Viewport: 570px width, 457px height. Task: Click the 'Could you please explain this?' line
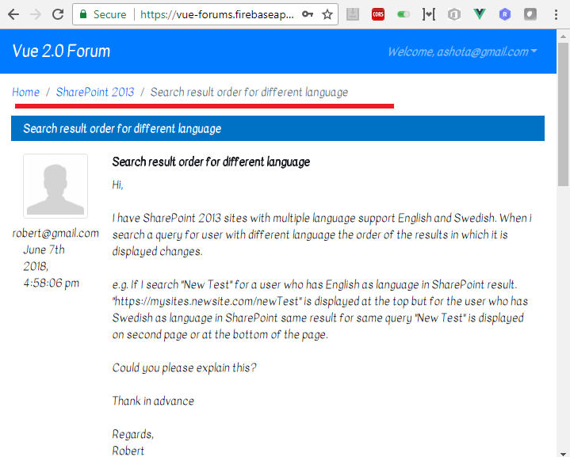[184, 368]
